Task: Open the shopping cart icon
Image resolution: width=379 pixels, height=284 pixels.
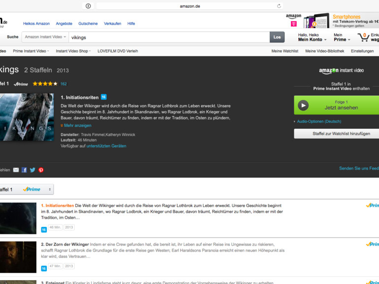Action: pyautogui.click(x=363, y=37)
